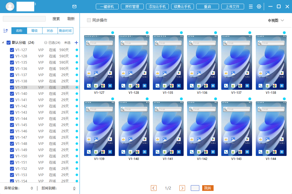Select the 剩余时间 sort tab
This screenshot has height=194, width=292.
(x=65, y=31)
